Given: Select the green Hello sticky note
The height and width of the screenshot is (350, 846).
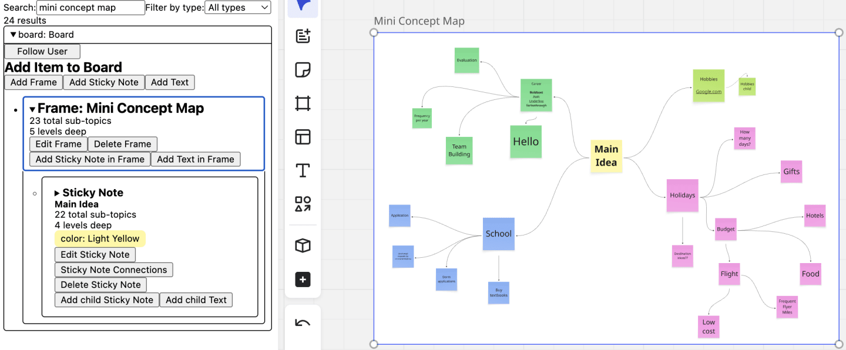Looking at the screenshot, I should [526, 142].
